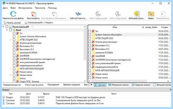Sort by Времени создания

pyautogui.click(x=72, y=85)
